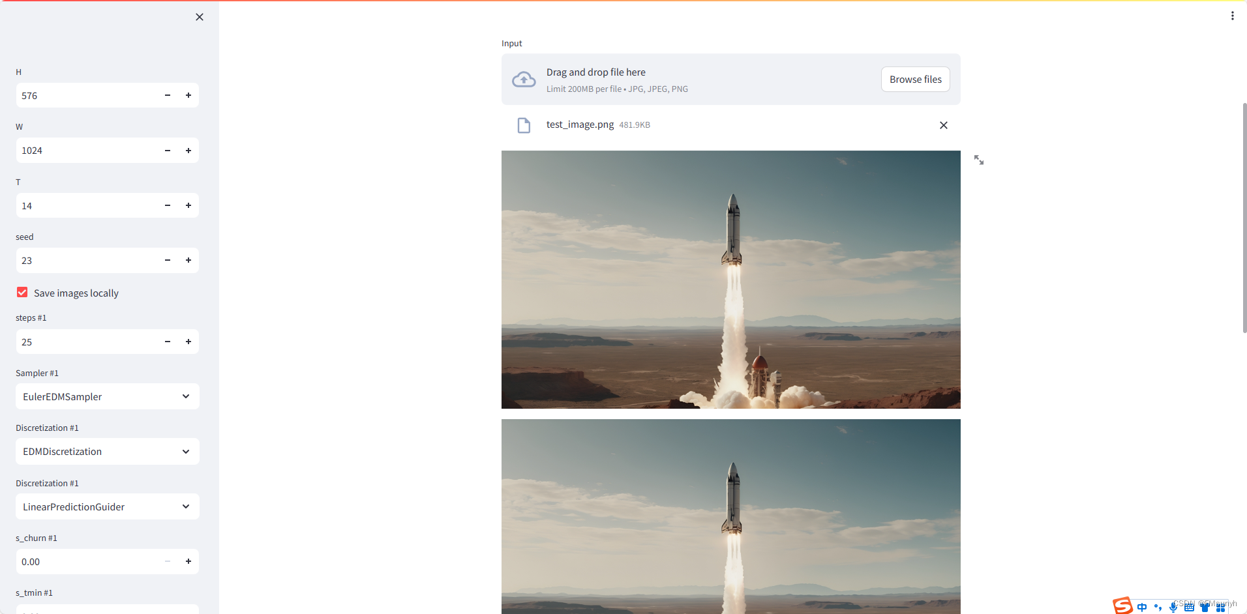Increase the T value
1247x614 pixels.
point(188,205)
